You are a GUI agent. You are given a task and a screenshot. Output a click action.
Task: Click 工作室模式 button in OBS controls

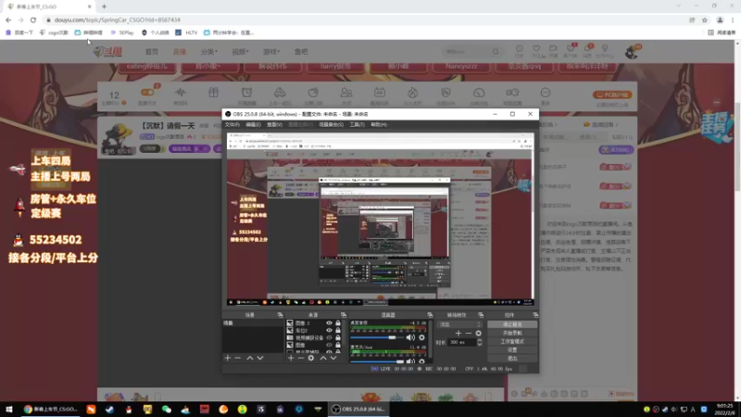[512, 341]
